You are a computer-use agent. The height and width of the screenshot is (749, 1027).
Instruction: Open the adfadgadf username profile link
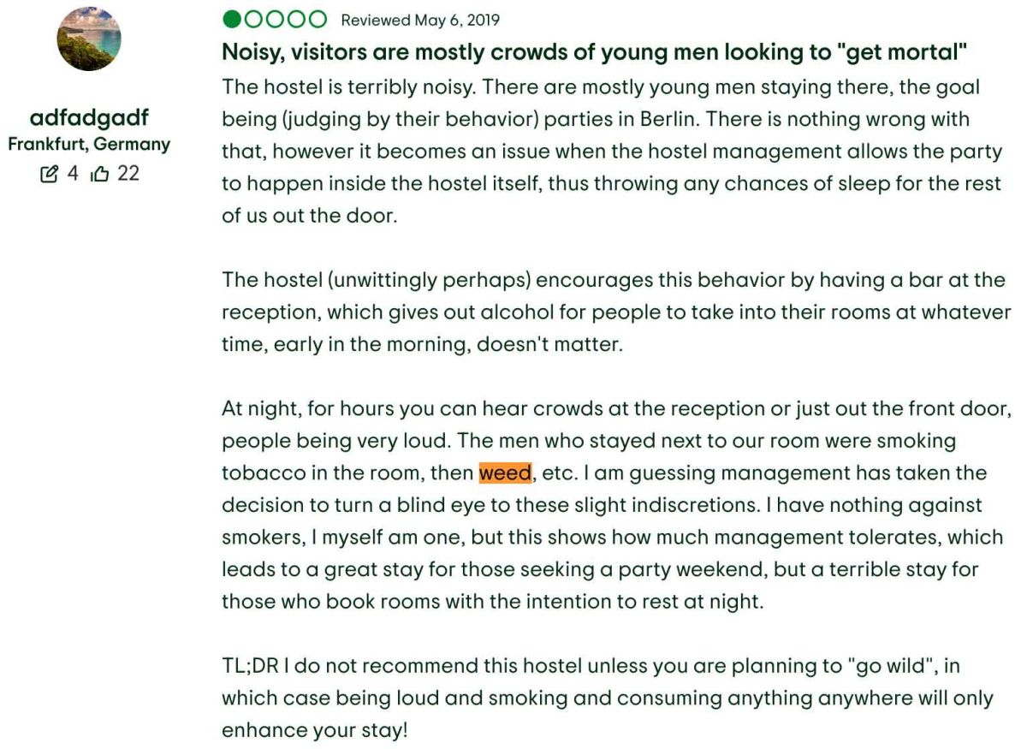pos(89,118)
